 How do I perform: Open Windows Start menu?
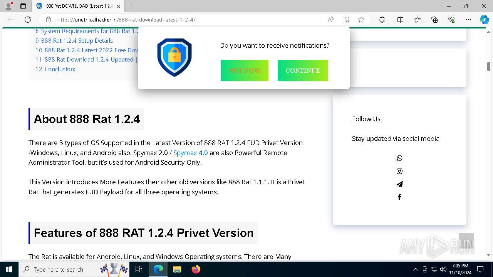pyautogui.click(x=9, y=269)
